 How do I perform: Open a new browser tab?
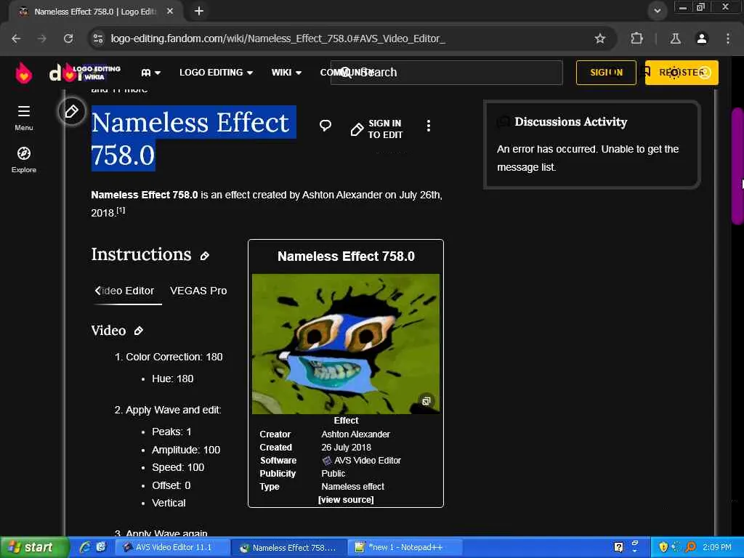point(199,11)
